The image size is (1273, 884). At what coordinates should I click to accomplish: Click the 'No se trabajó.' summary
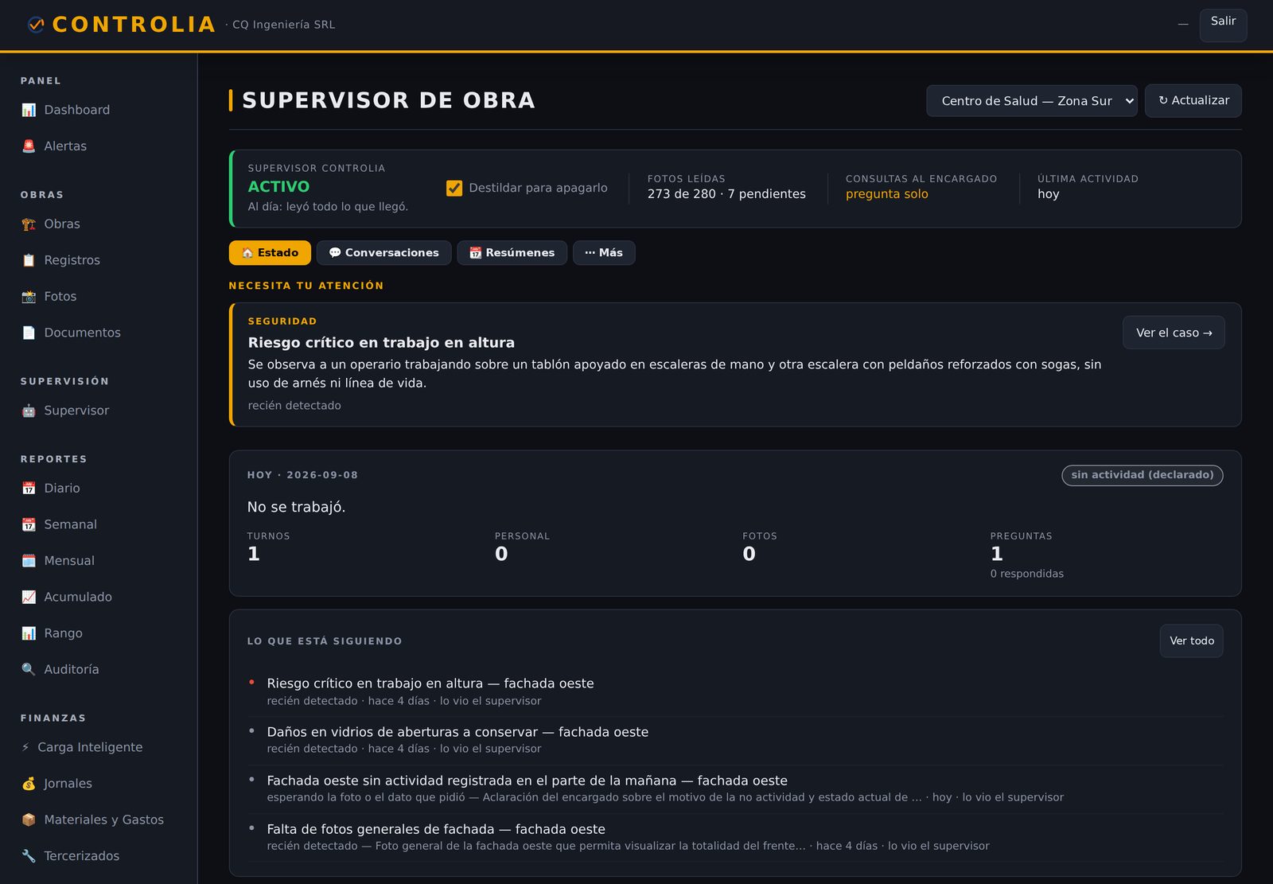coord(296,508)
